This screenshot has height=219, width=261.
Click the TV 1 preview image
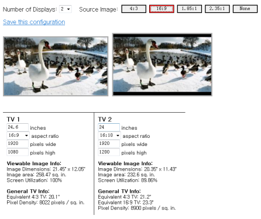[x=56, y=66]
